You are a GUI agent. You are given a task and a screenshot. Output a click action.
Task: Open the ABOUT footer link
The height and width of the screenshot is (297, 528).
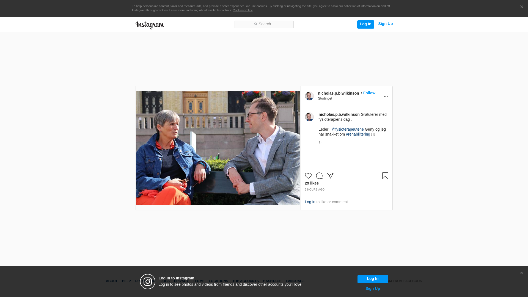click(112, 281)
